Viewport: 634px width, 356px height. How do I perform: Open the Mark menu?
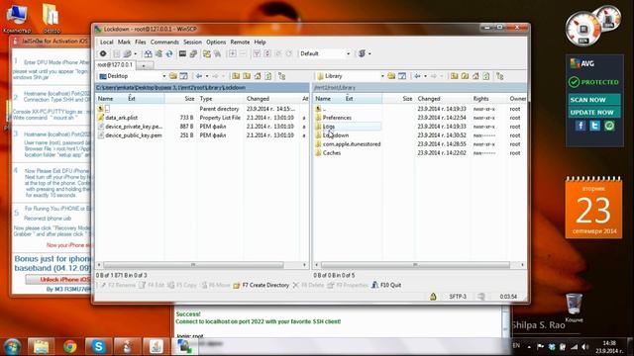pos(124,42)
